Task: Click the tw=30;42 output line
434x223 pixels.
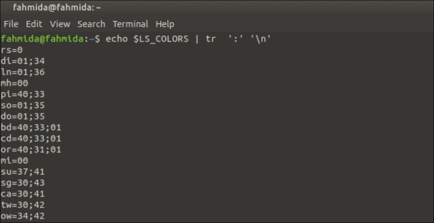Action: pos(23,205)
